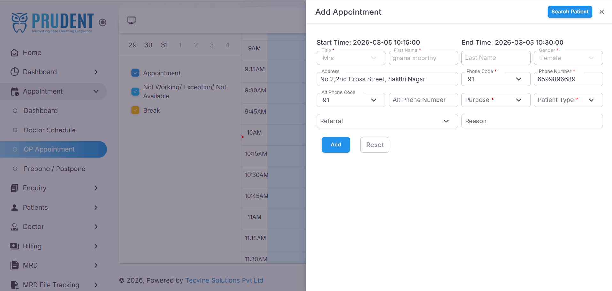Click the MRD document icon

click(14, 265)
